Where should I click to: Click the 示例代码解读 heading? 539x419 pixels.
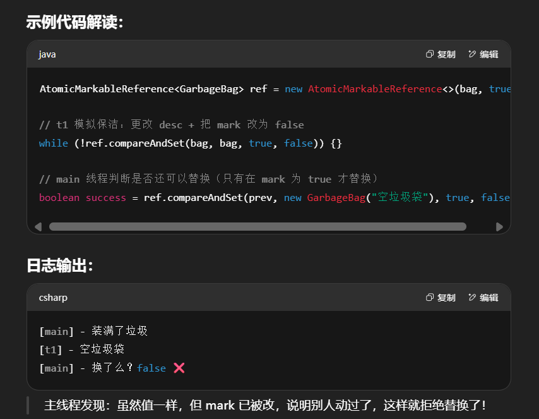tap(74, 22)
